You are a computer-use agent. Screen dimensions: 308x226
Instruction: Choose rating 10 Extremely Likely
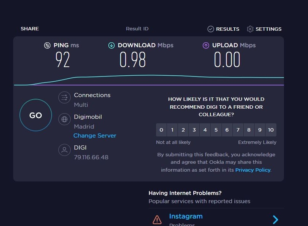click(x=271, y=130)
